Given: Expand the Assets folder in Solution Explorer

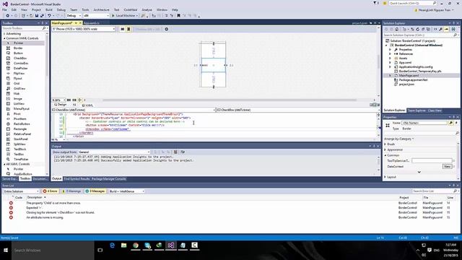Looking at the screenshot, I should click(390, 58).
